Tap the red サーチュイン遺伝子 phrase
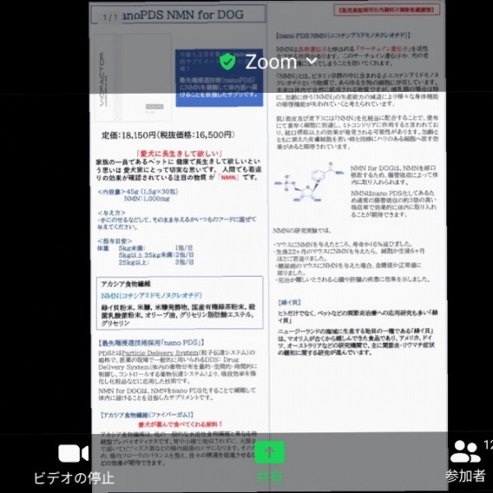This screenshot has height=493, width=493. coord(383,49)
